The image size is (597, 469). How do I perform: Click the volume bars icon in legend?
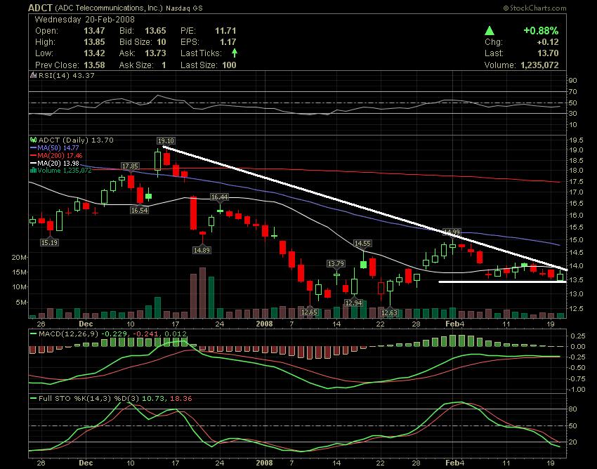tap(34, 171)
